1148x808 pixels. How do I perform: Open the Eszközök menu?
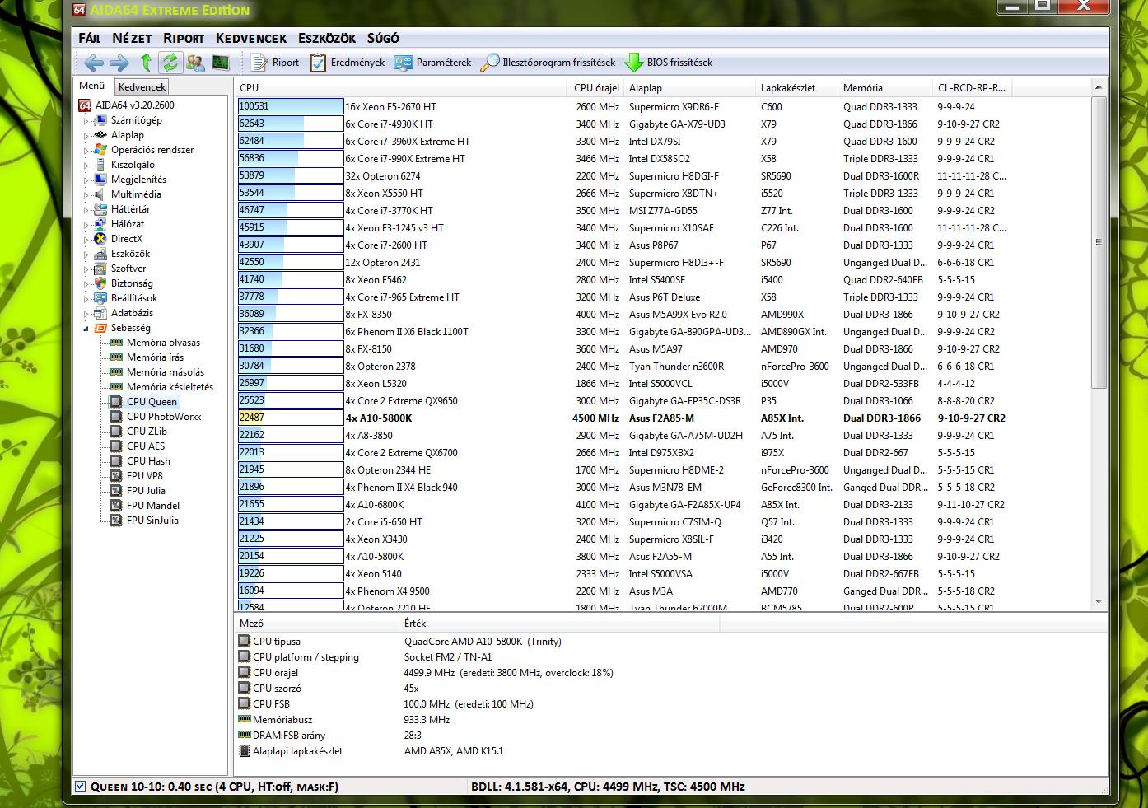tap(327, 38)
